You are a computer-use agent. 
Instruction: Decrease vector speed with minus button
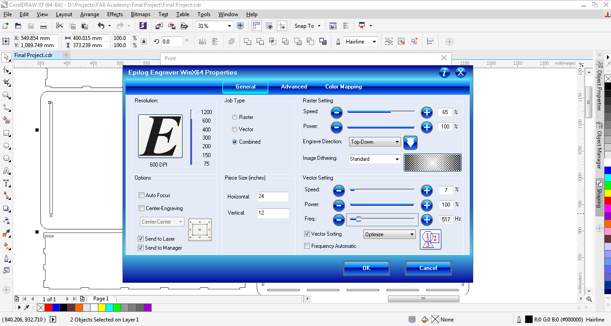tap(339, 190)
